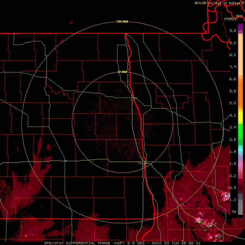Click the 5.8 scale label
This screenshot has height=245, width=245.
coord(233,91)
